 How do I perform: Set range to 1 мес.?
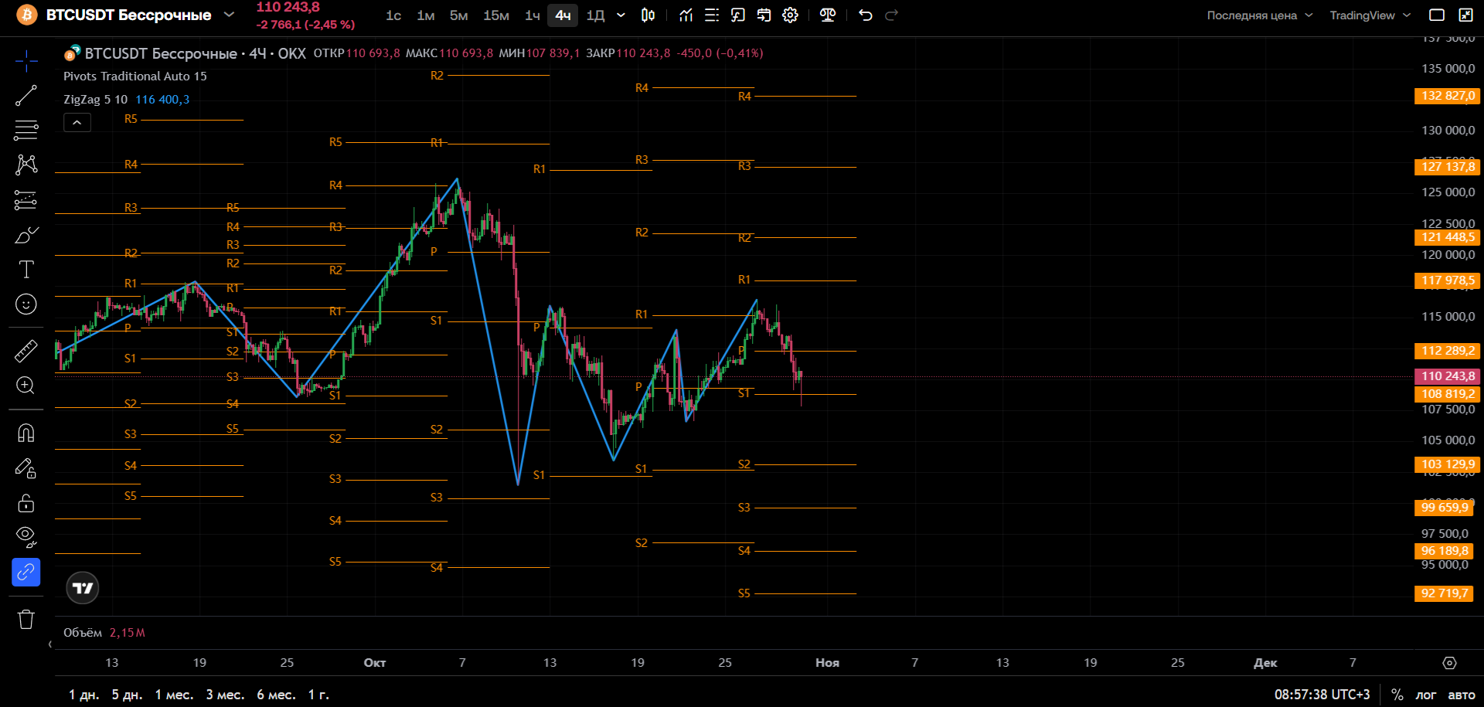click(174, 695)
